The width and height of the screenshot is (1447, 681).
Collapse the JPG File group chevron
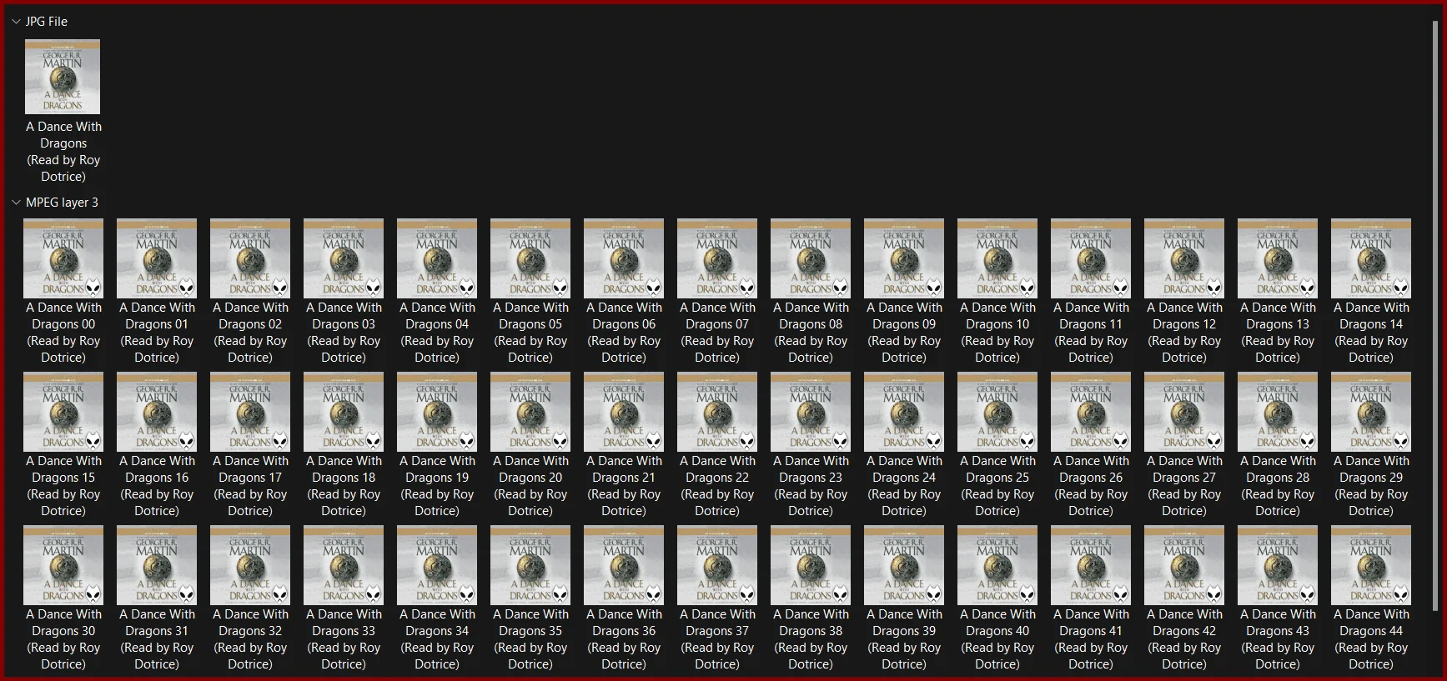pyautogui.click(x=16, y=22)
